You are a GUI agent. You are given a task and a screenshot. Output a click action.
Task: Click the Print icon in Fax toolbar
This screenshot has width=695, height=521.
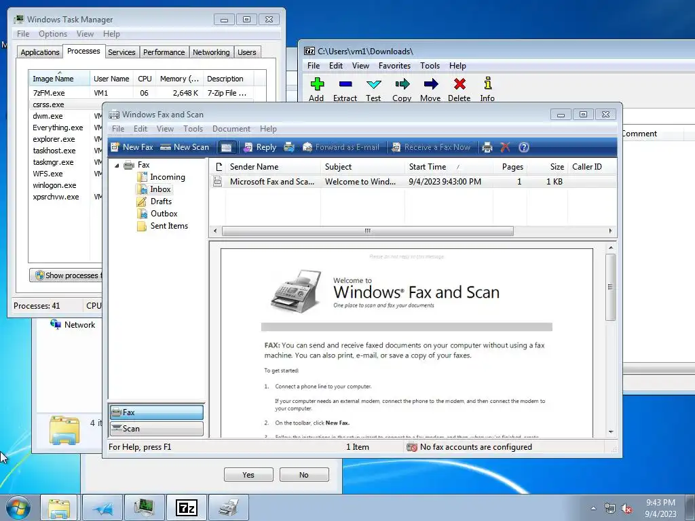487,147
